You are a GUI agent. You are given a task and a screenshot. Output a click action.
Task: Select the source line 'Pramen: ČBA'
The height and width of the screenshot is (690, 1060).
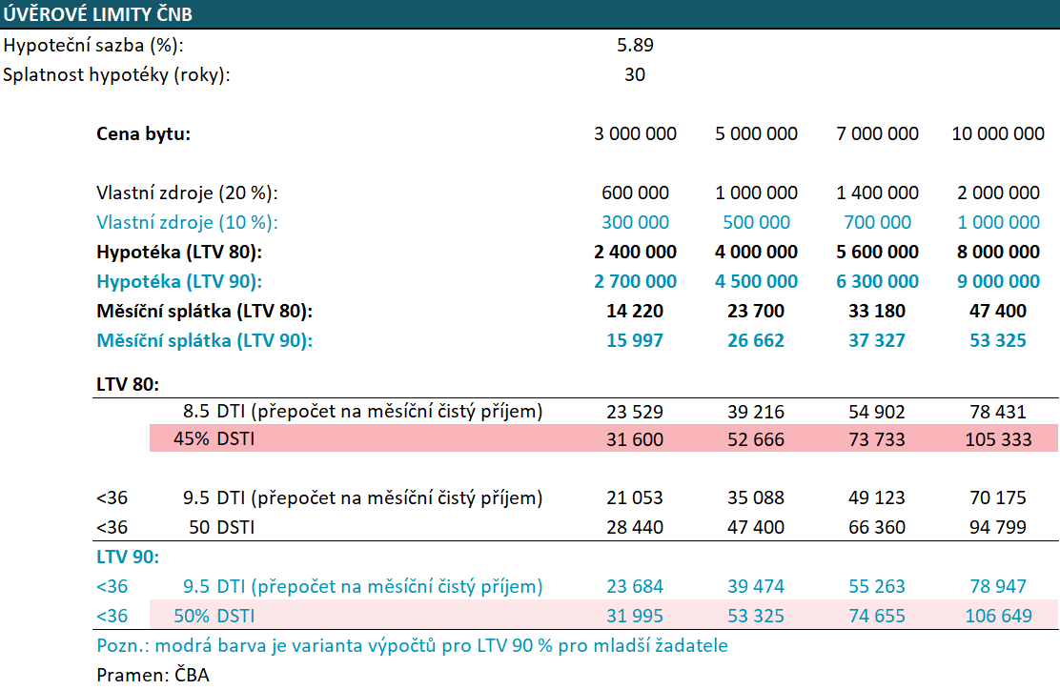click(x=153, y=675)
